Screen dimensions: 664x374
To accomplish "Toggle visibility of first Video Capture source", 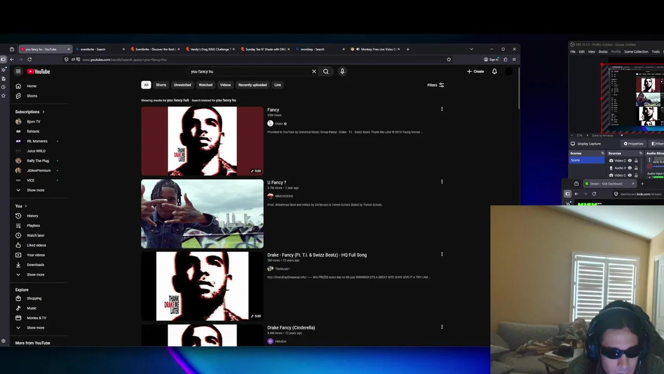I will pyautogui.click(x=630, y=161).
